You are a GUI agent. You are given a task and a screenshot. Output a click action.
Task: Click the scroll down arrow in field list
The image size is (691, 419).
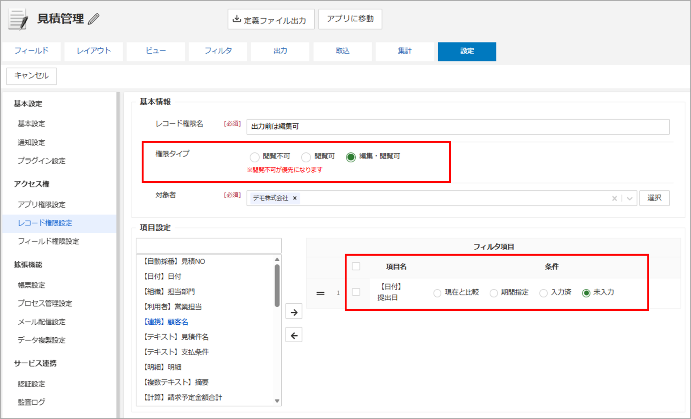[277, 401]
